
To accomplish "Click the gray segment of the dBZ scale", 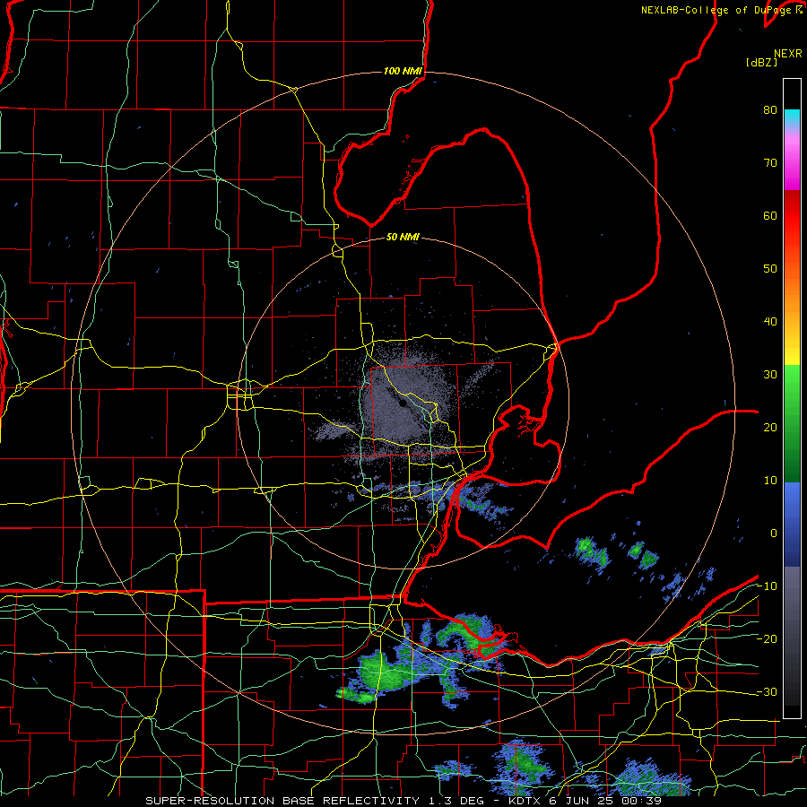I will point(792,636).
